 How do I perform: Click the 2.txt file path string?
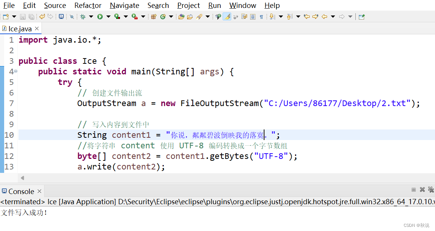337,103
